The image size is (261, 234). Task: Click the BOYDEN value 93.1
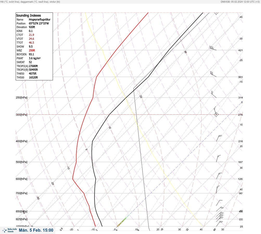coord(31,54)
